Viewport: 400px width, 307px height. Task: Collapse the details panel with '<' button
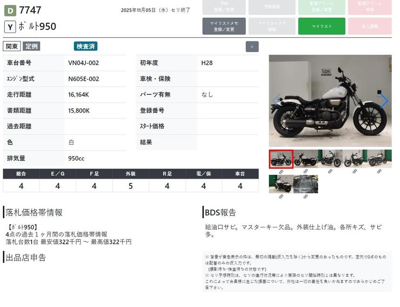click(252, 47)
